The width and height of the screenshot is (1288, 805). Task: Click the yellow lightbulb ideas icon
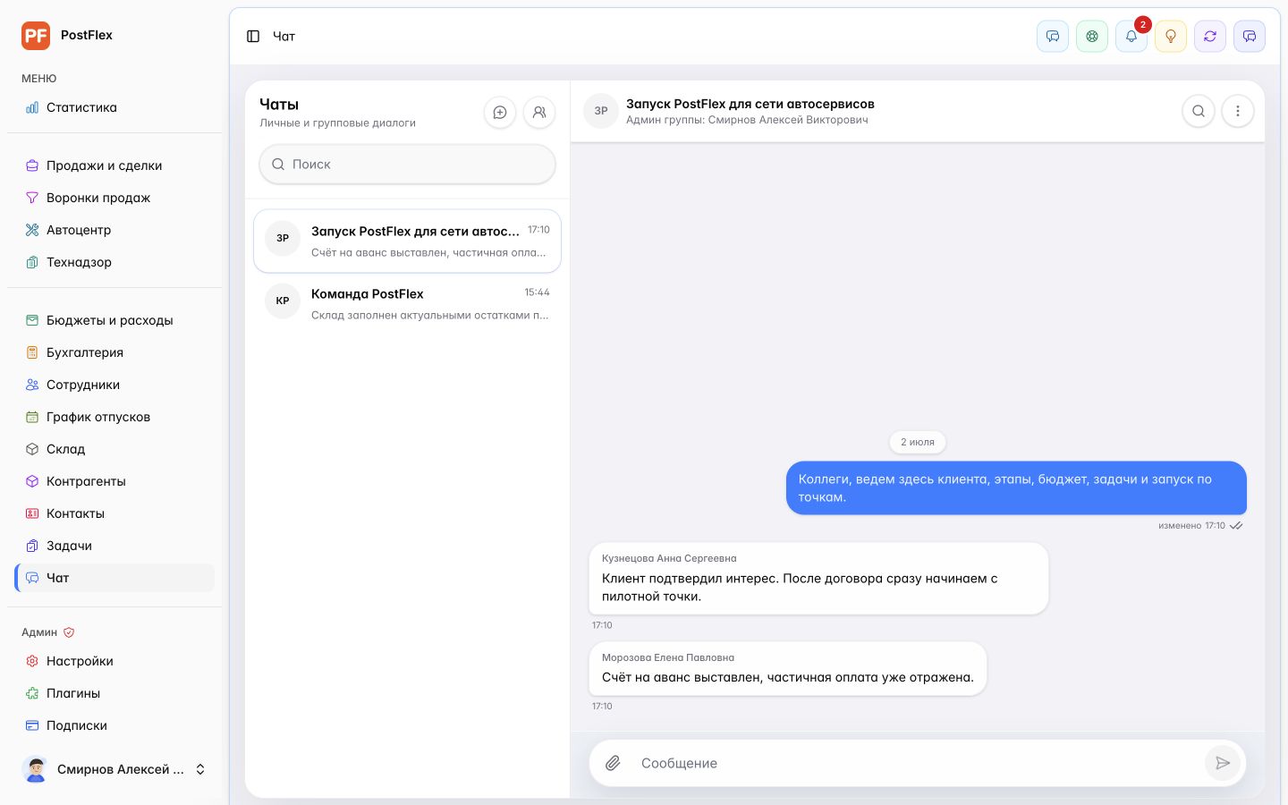pyautogui.click(x=1171, y=37)
